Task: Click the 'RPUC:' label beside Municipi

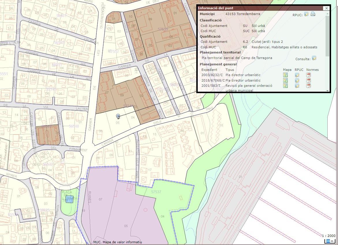Action: click(x=298, y=15)
